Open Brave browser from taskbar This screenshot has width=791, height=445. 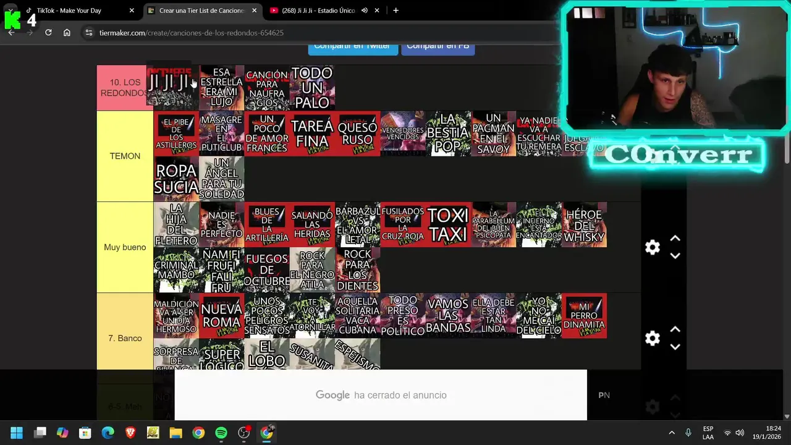tap(130, 433)
